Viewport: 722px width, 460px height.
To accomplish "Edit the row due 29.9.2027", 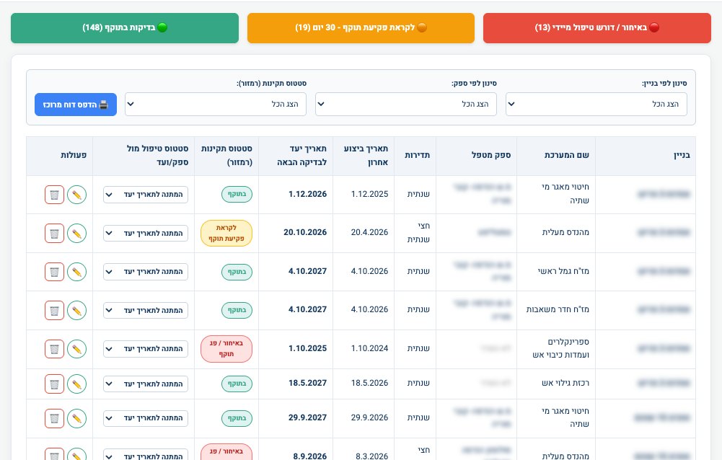I will (77, 418).
